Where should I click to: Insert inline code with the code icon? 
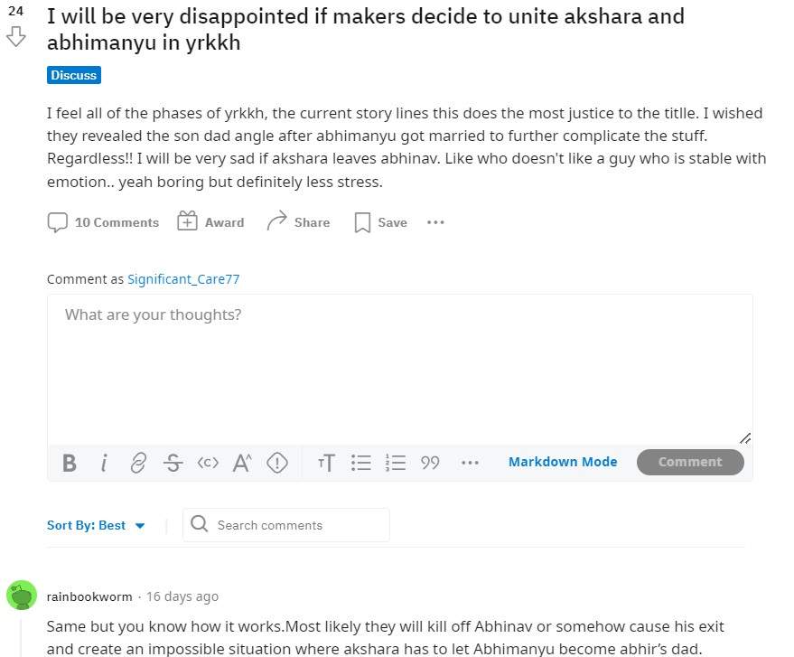pyautogui.click(x=207, y=462)
